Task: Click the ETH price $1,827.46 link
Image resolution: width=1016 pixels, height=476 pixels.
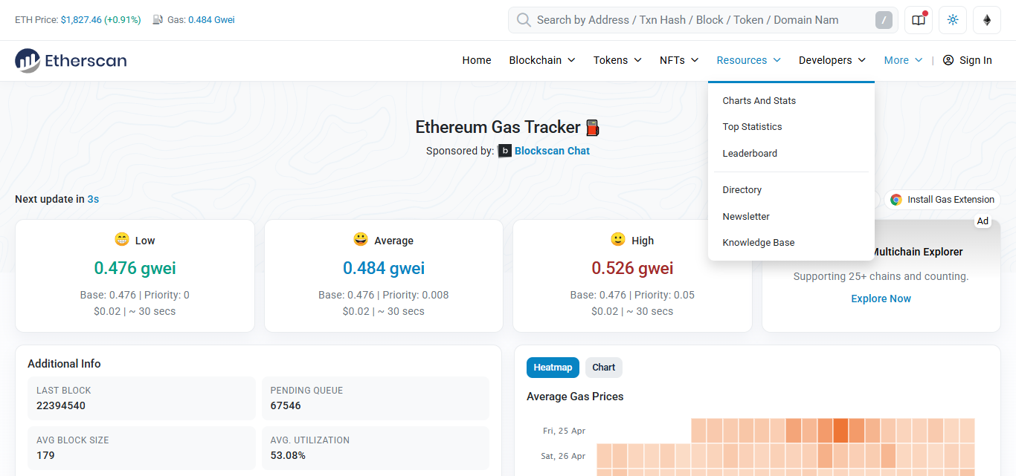Action: (x=100, y=20)
